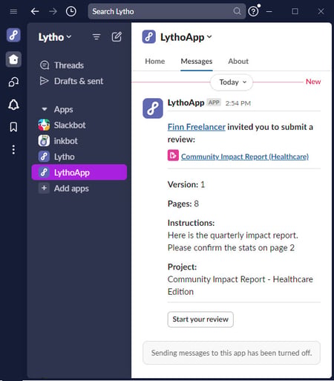Open history clock icon
The width and height of the screenshot is (334, 381).
(x=71, y=11)
